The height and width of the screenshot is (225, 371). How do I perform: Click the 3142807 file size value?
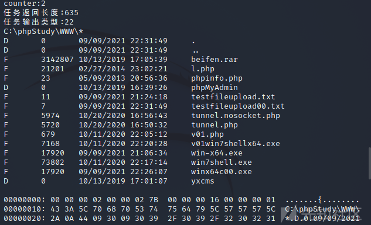[57, 60]
